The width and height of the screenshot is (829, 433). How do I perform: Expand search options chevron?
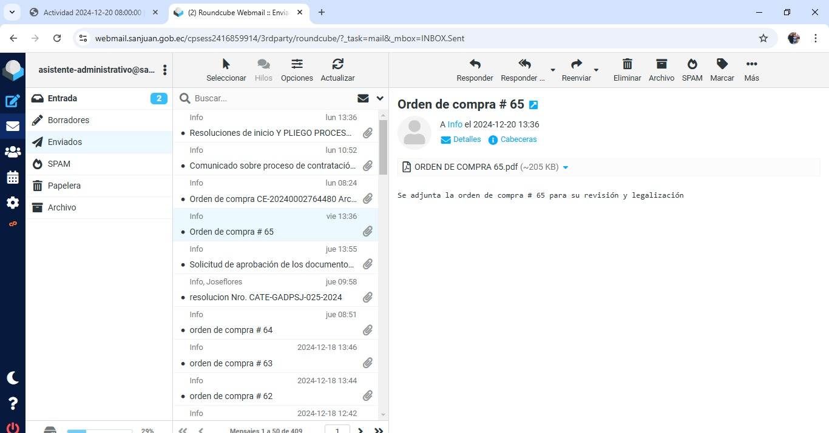[x=380, y=98]
